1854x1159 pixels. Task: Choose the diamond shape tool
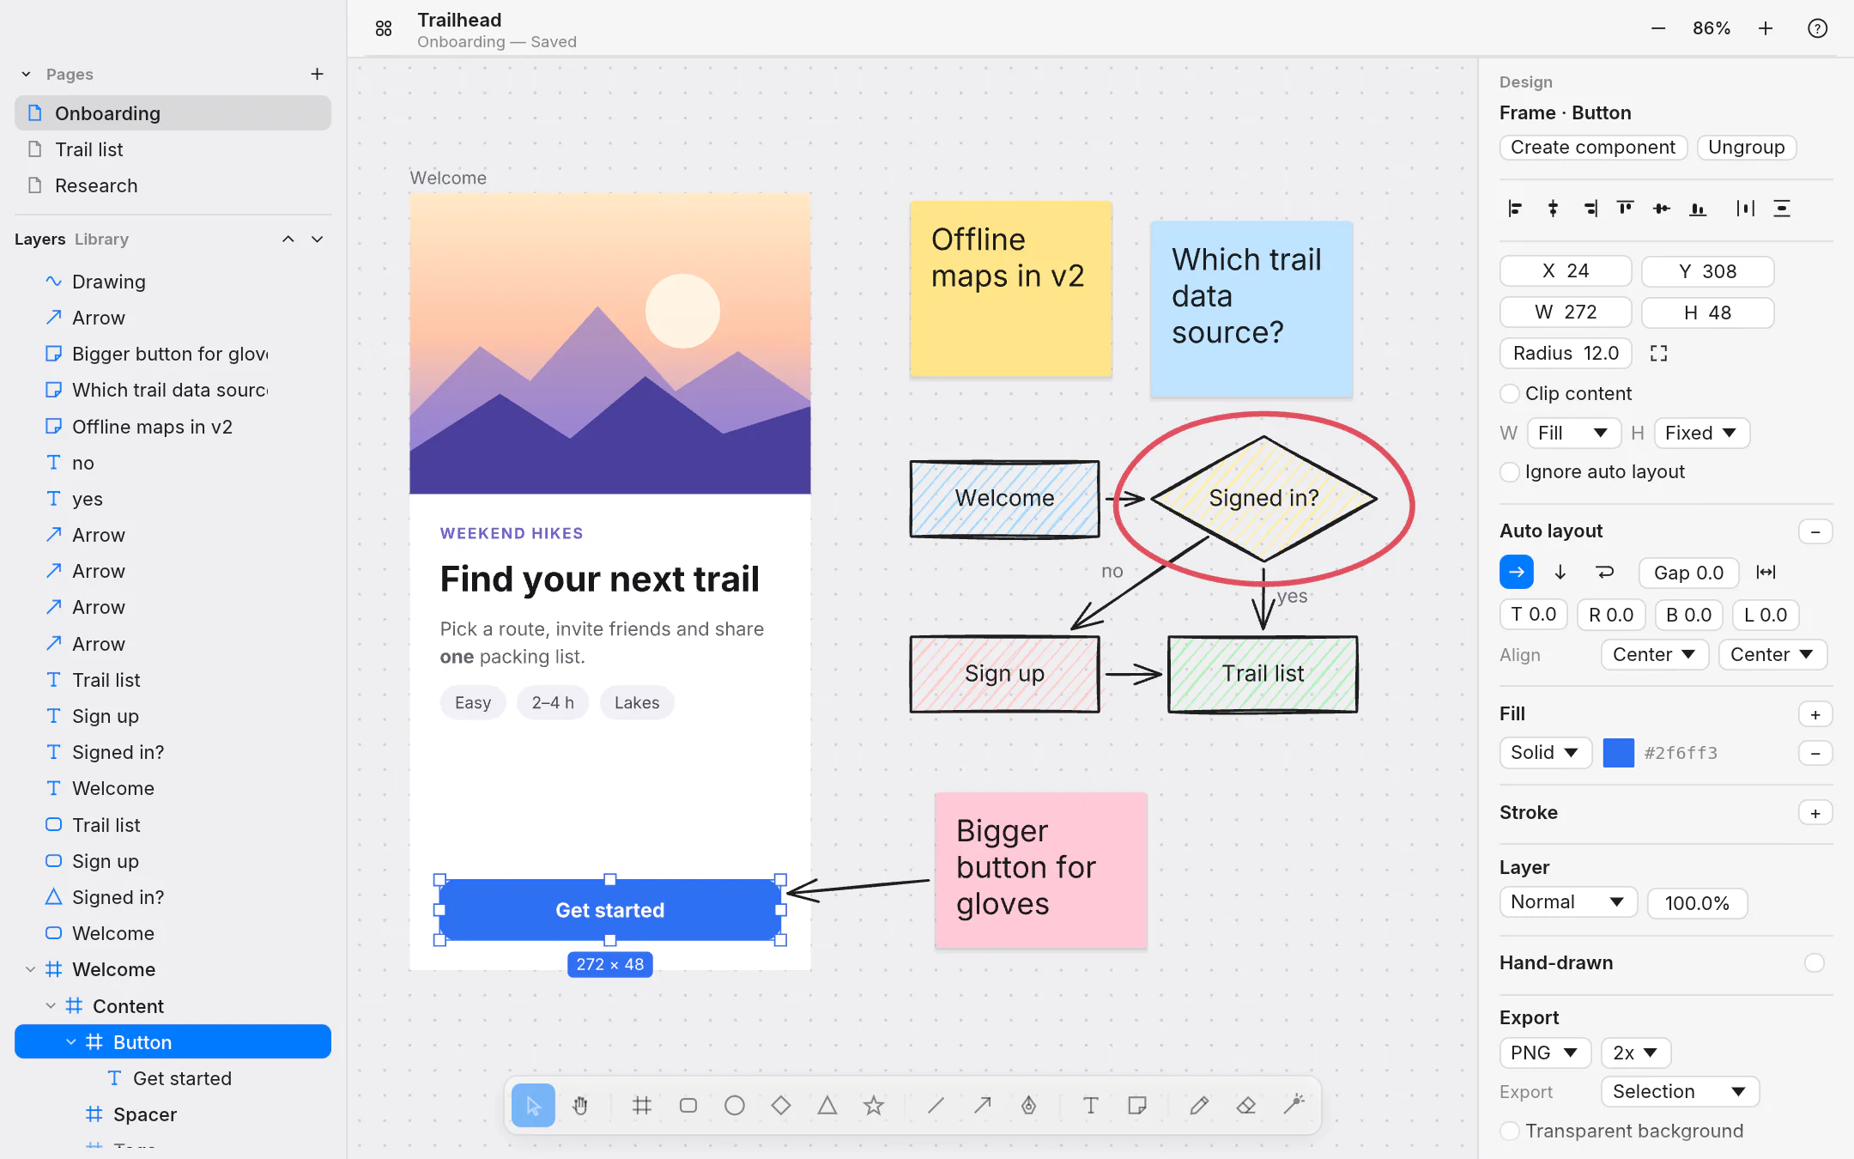pyautogui.click(x=781, y=1105)
